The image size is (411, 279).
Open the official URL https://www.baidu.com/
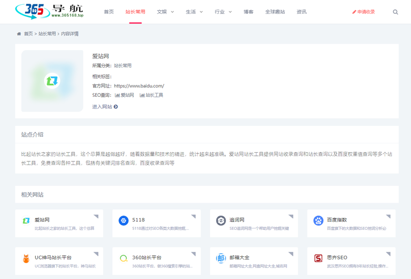tap(139, 86)
